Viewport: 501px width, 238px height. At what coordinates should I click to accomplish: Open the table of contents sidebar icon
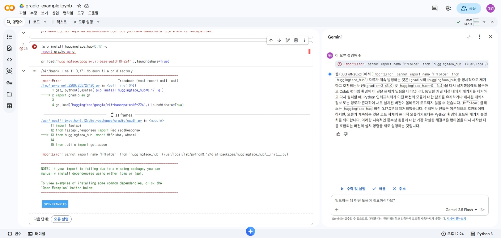(x=9, y=37)
